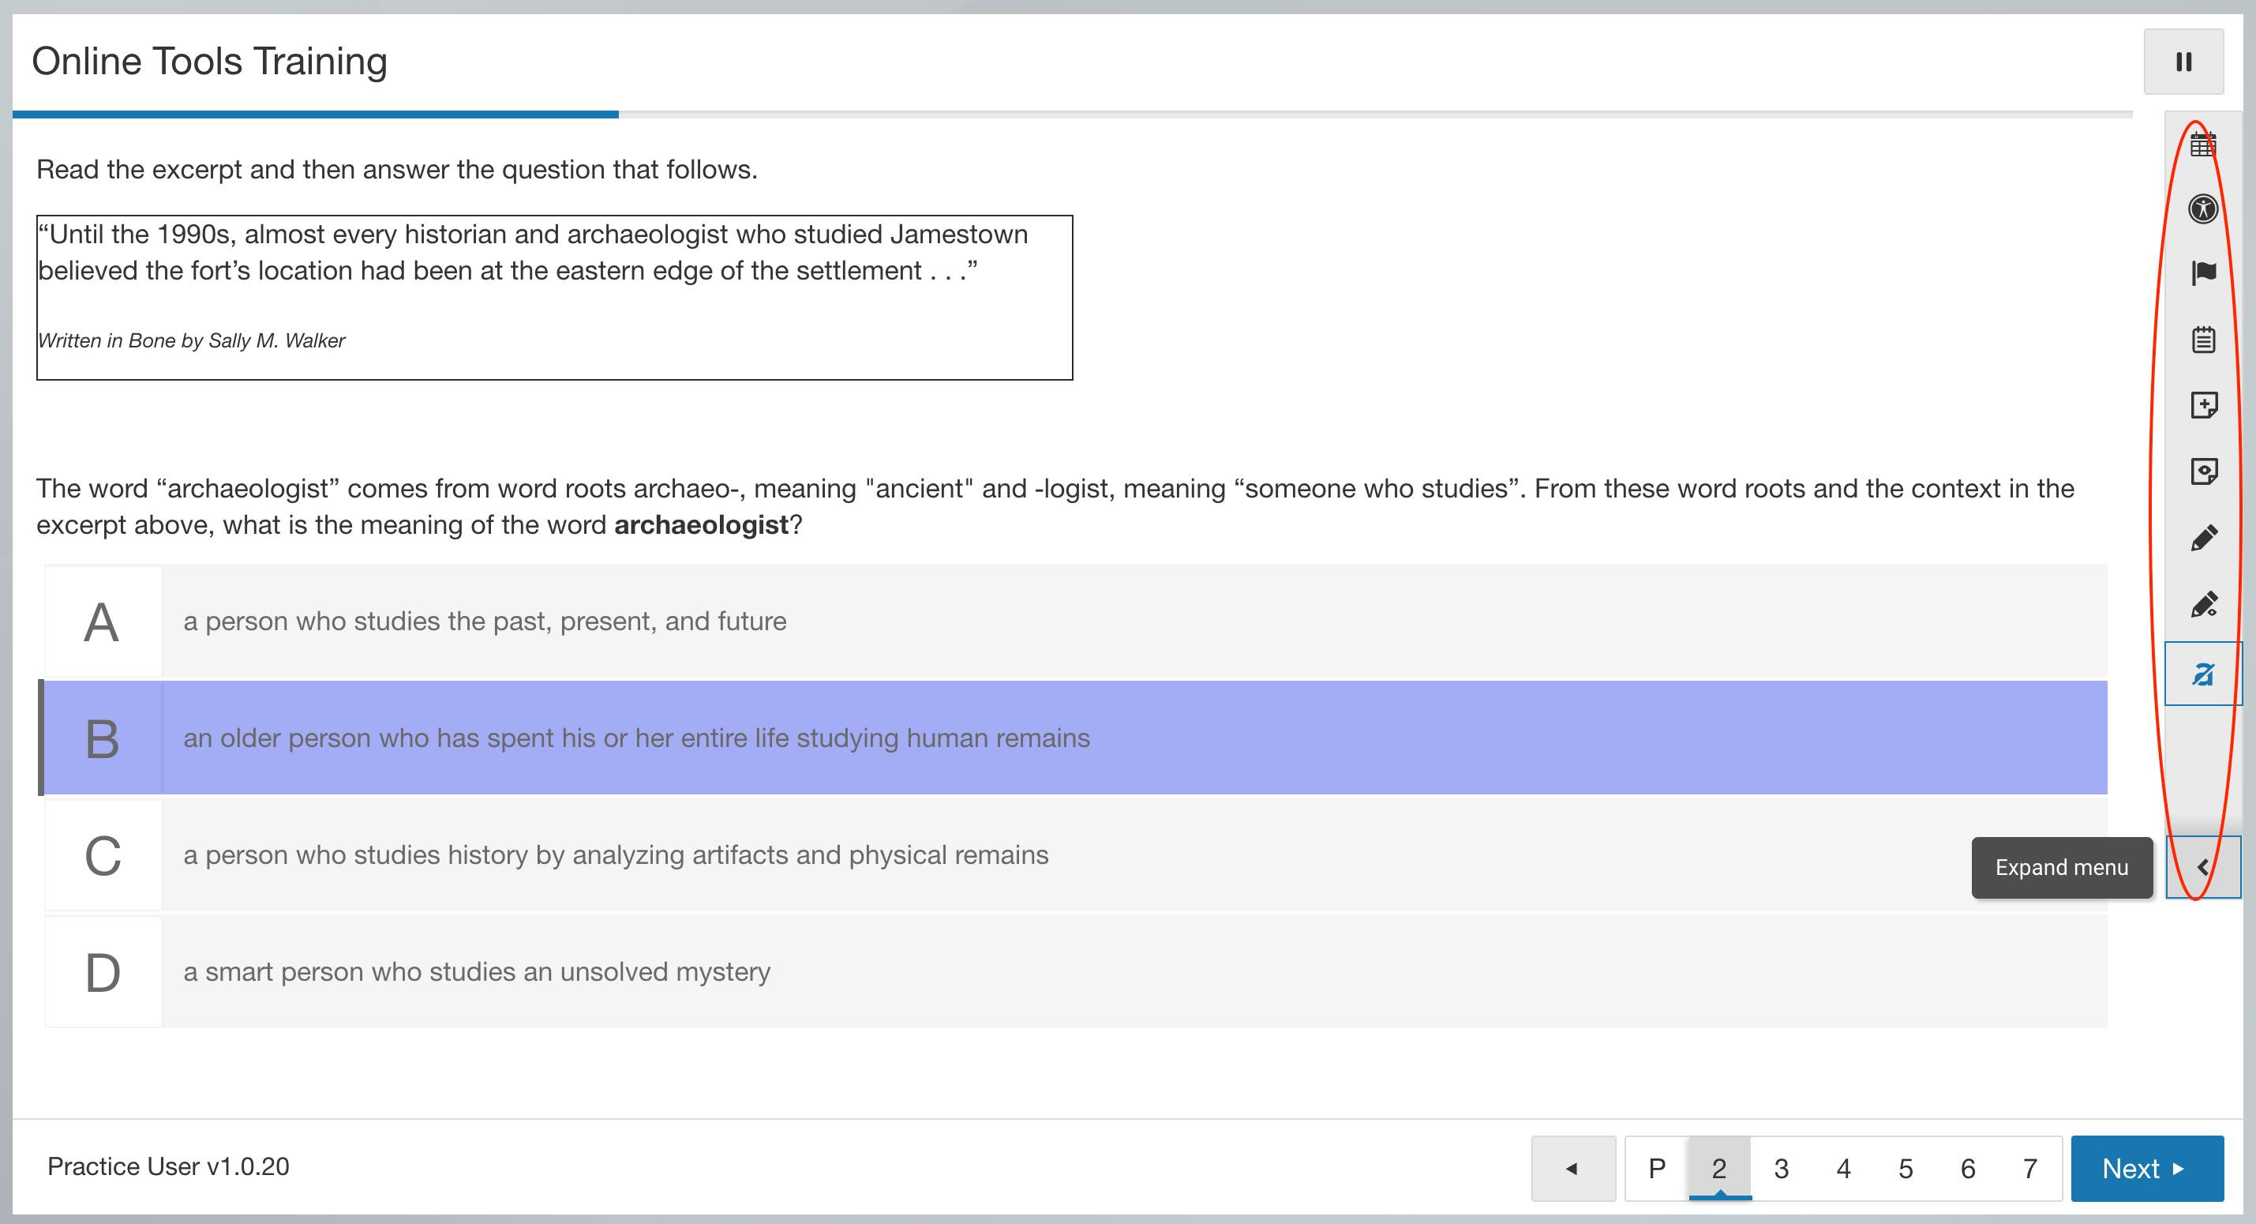This screenshot has width=2256, height=1224.
Task: Click the Next button
Action: (x=2145, y=1168)
